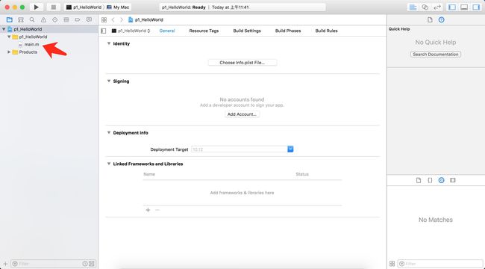Click Search Documentation button
485x269 pixels.
(x=436, y=55)
